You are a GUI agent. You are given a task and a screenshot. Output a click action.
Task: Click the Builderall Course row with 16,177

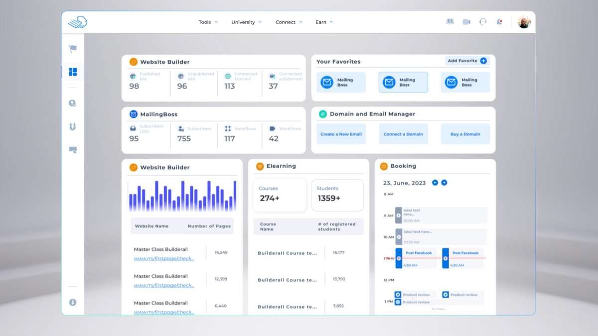tap(308, 253)
